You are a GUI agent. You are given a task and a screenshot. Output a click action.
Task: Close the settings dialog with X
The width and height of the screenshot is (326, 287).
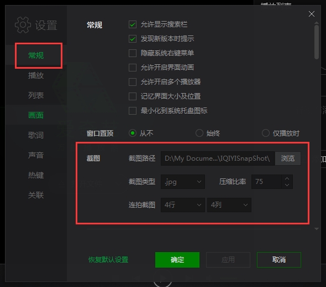311,14
